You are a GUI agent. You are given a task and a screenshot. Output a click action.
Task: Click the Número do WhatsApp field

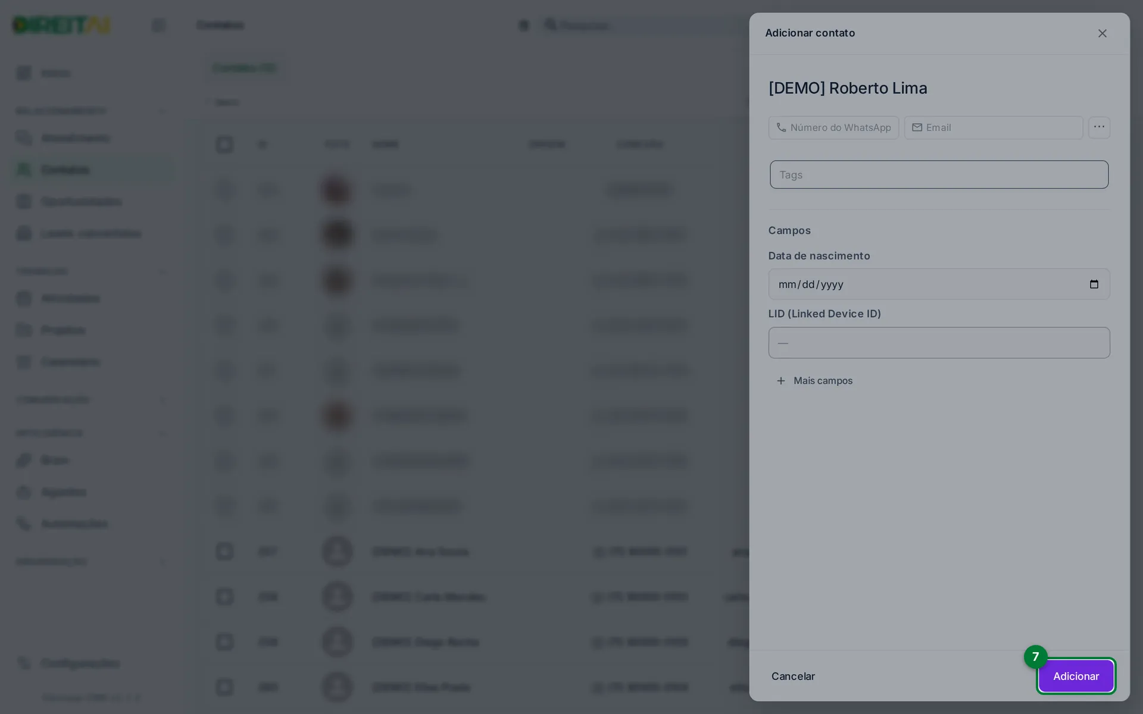[x=833, y=127]
